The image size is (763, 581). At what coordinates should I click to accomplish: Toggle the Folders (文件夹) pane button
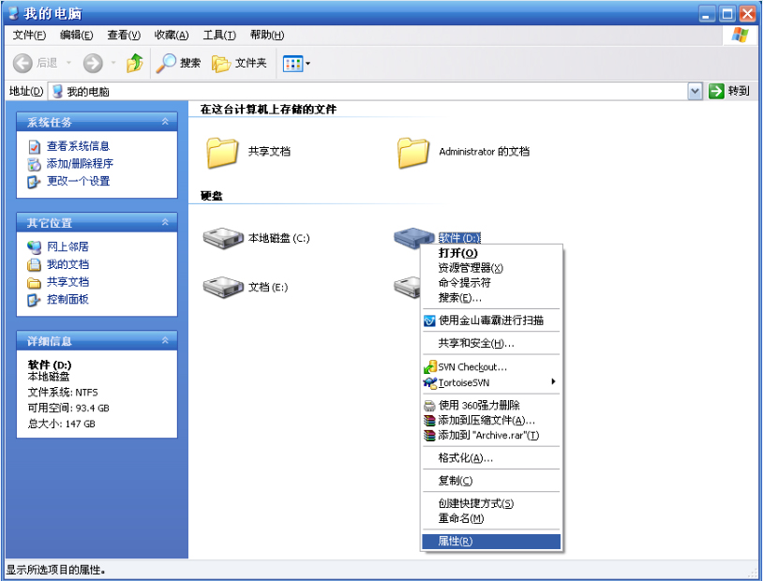point(239,64)
